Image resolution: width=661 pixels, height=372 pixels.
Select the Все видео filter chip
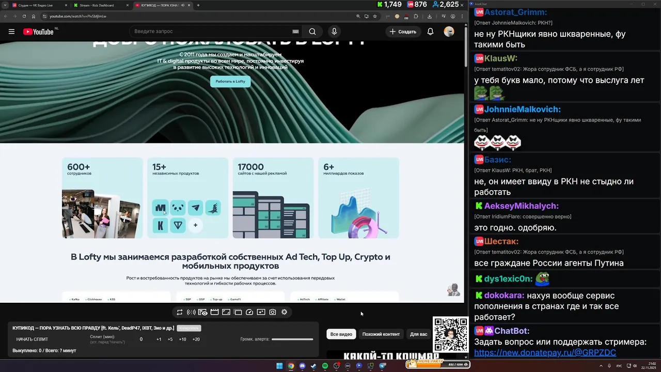pyautogui.click(x=341, y=334)
